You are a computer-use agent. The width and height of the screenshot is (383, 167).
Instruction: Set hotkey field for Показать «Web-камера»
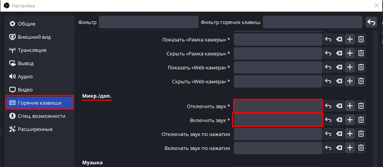click(x=278, y=67)
